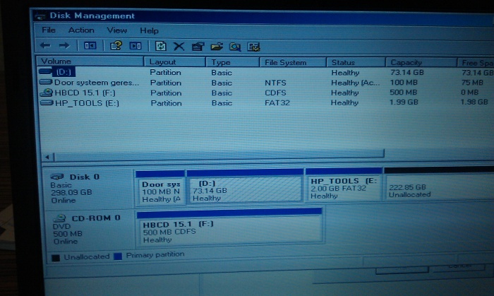Select the HP_TOOLS (E:) volume row
The image size is (494, 296).
click(266, 102)
